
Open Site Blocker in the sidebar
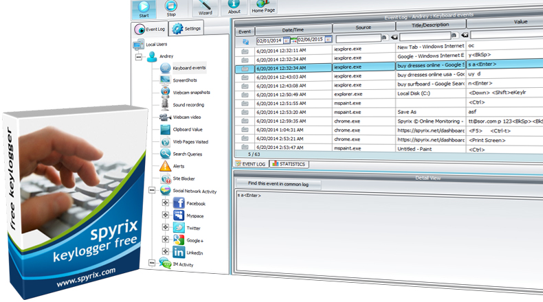(184, 178)
